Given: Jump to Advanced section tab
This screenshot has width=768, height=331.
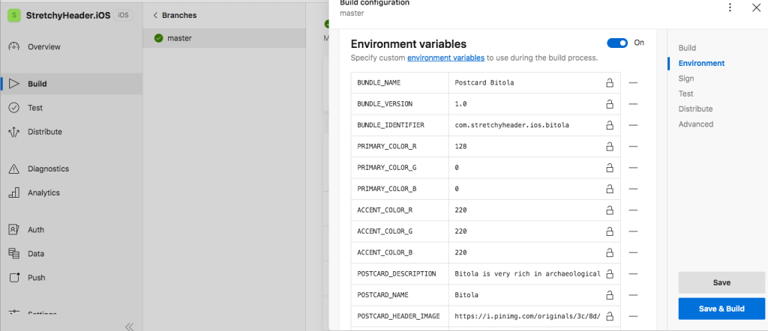Looking at the screenshot, I should (695, 124).
